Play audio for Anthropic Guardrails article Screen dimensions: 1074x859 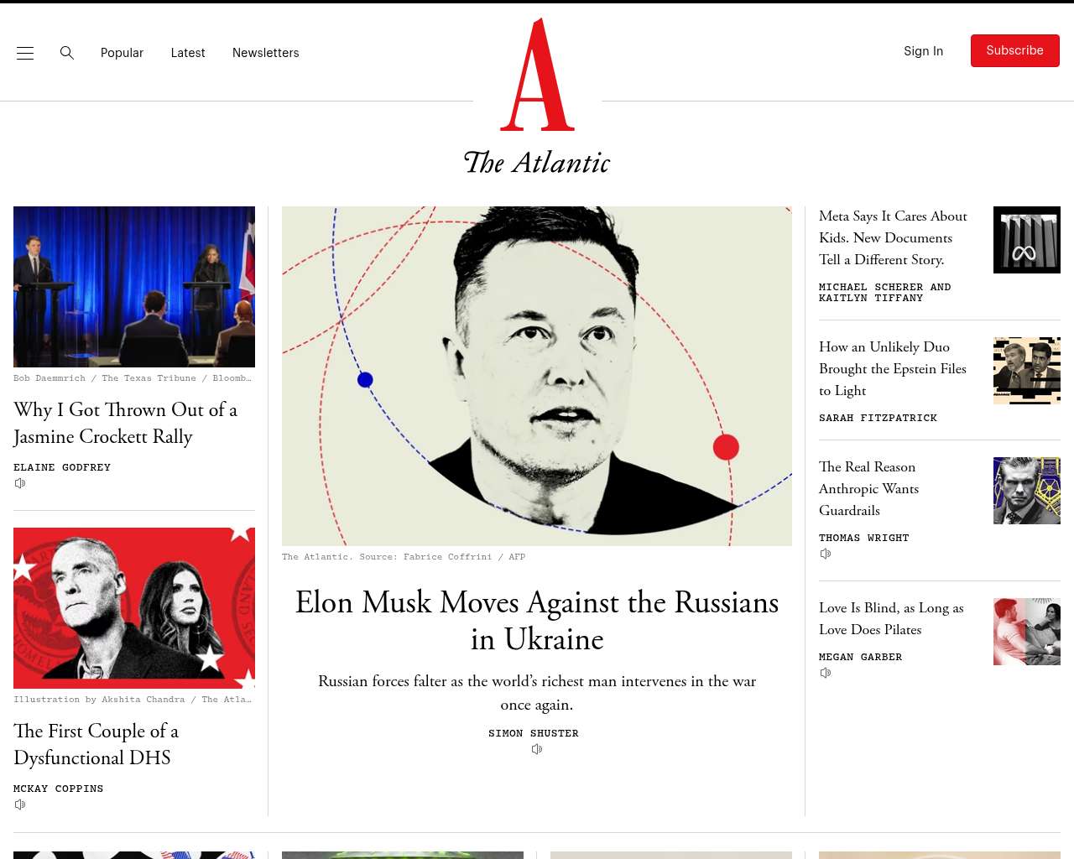pos(826,554)
